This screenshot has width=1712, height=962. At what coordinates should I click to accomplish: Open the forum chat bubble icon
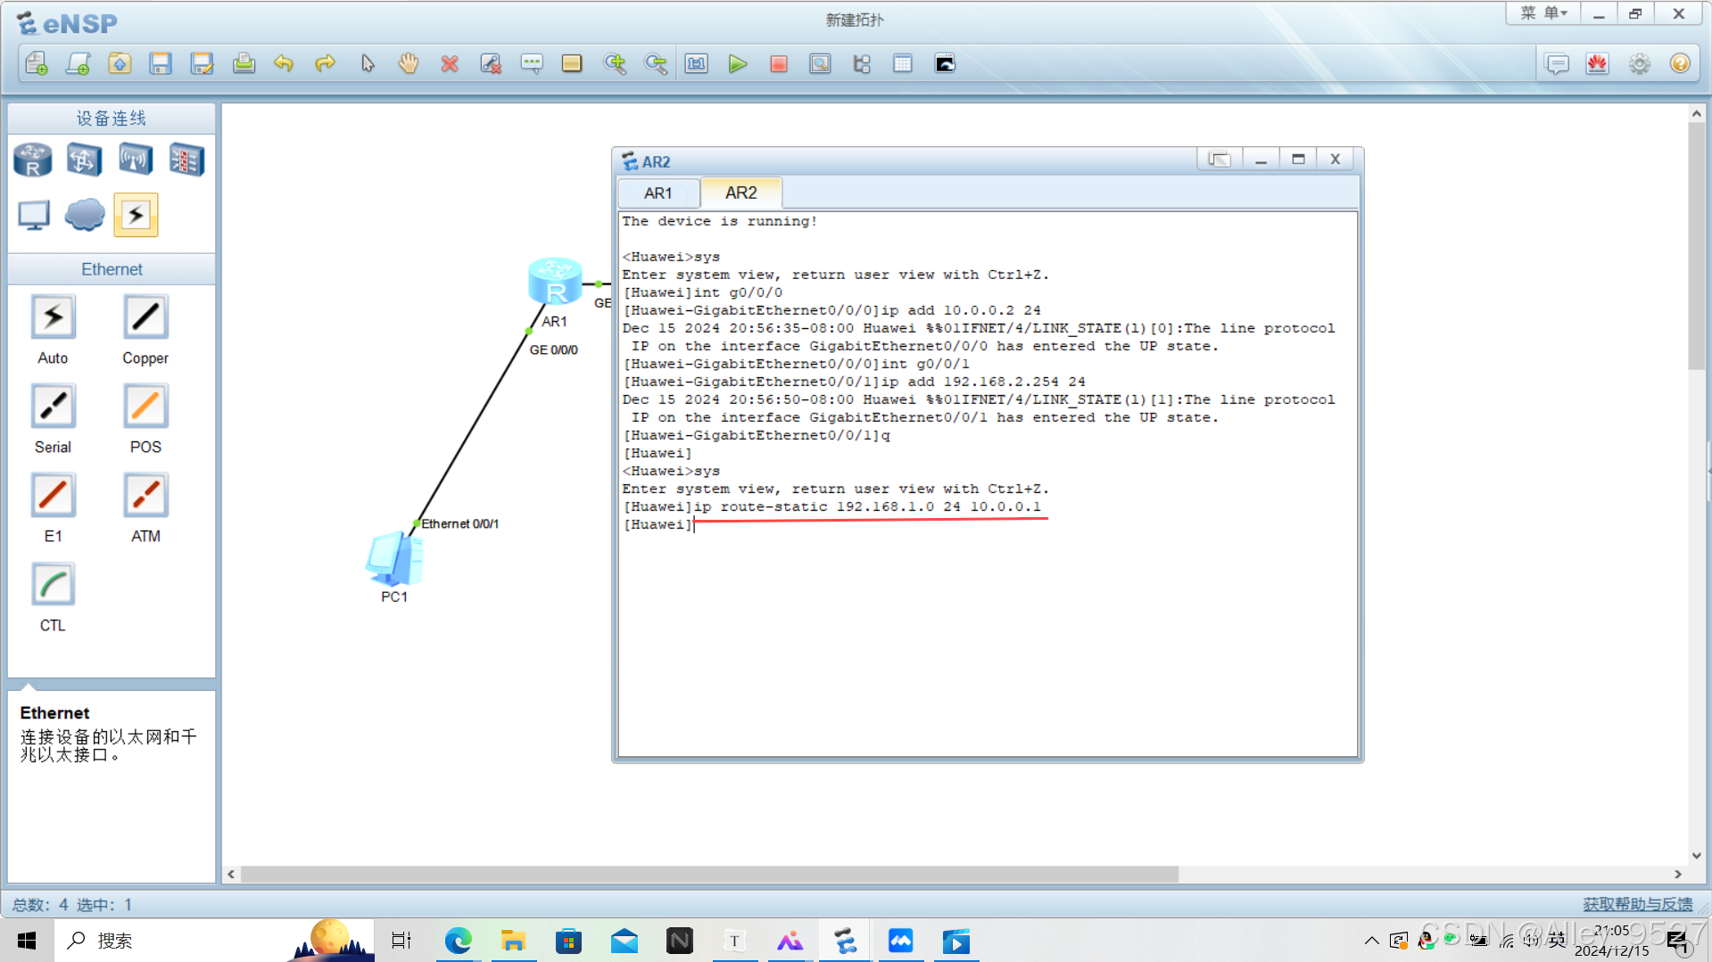(1557, 63)
